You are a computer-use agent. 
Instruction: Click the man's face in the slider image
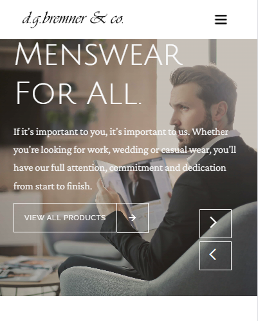(189, 114)
